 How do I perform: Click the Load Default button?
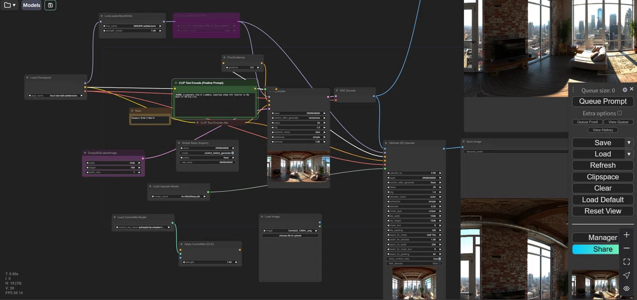602,200
